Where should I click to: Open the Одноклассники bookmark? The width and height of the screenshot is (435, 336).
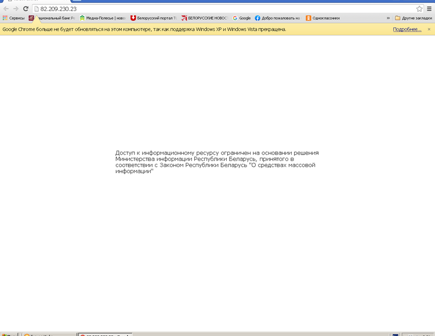(x=322, y=18)
